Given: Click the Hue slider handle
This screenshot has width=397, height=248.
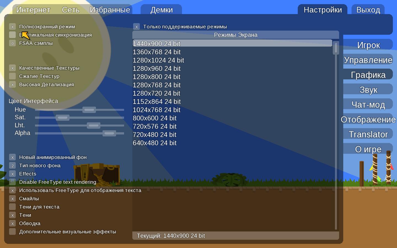Looking at the screenshot, I should pyautogui.click(x=89, y=110).
